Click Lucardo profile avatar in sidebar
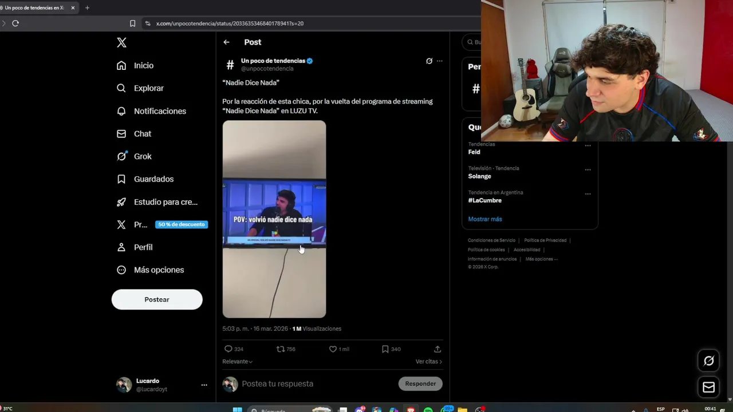The width and height of the screenshot is (733, 412). coord(124,385)
